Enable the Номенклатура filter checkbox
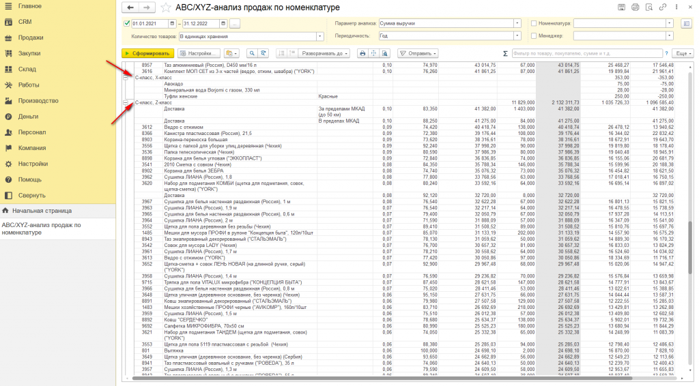The image size is (699, 386). tap(534, 24)
